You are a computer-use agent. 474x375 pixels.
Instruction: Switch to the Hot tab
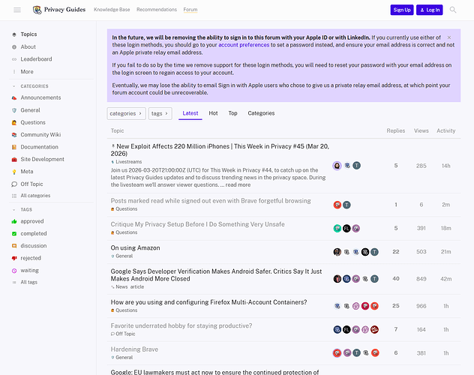click(213, 113)
